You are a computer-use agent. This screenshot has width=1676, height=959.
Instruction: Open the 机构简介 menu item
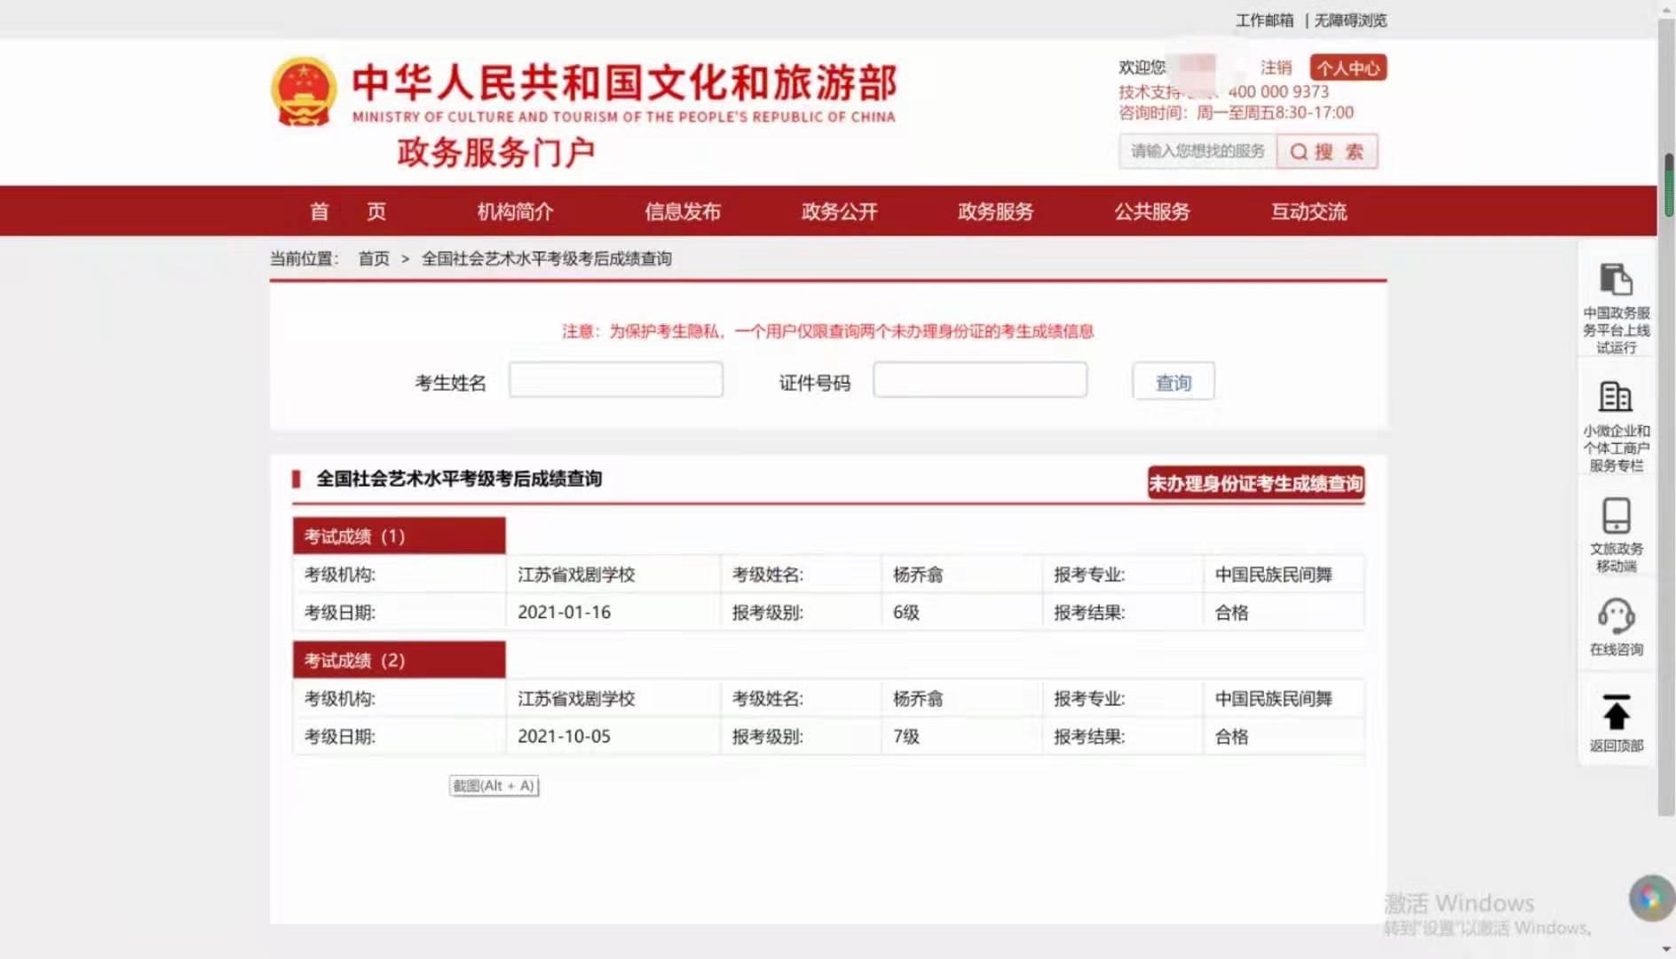[x=515, y=211]
